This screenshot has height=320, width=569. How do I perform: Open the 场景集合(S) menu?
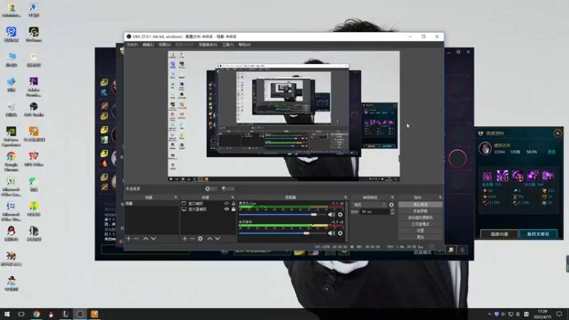208,45
